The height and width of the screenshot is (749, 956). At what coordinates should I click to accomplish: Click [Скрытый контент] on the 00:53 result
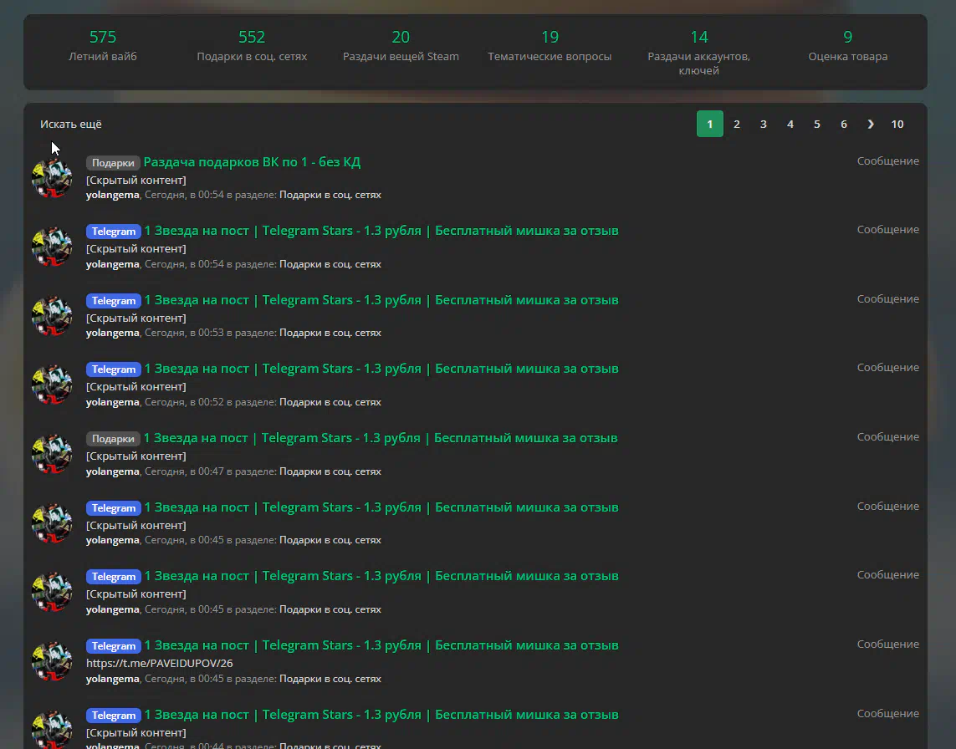pyautogui.click(x=136, y=318)
